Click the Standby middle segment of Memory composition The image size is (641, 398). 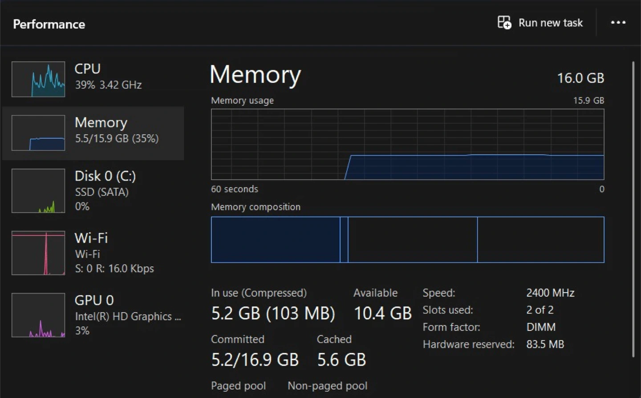(x=412, y=240)
